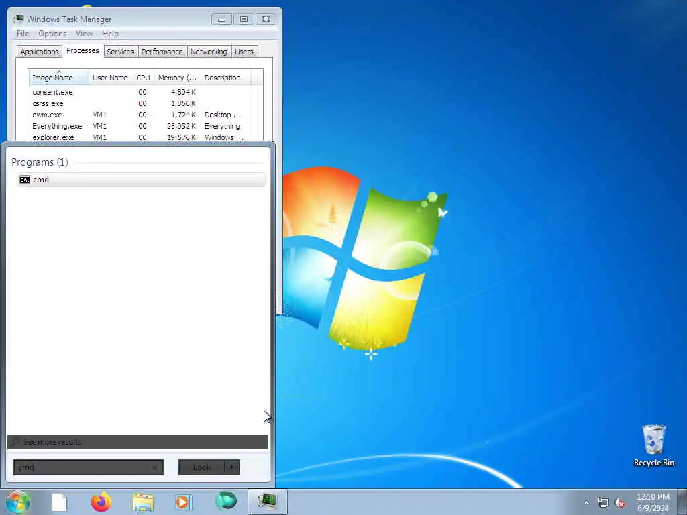
Task: Click Show desktop button at taskbar end
Action: point(682,502)
